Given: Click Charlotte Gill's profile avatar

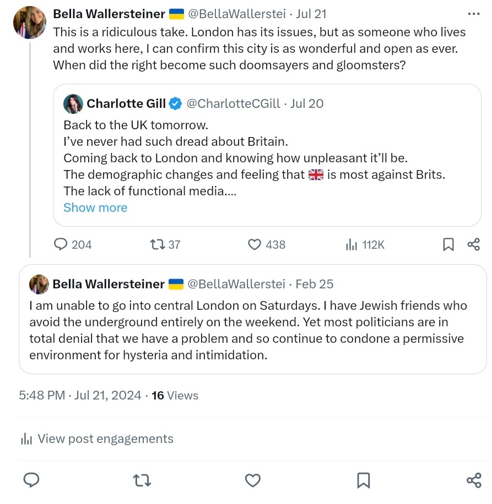Looking at the screenshot, I should 73,104.
